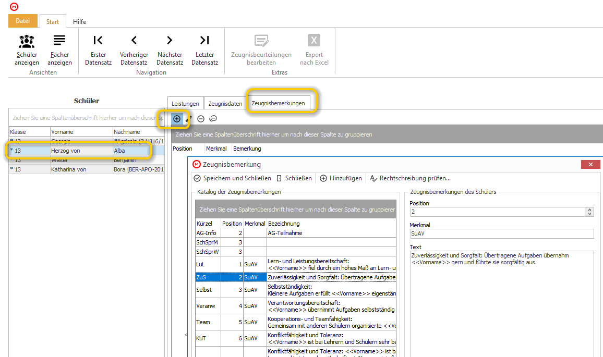Open the Fächer anzeigen view
Viewport: 603px width, 357px height.
[x=59, y=50]
